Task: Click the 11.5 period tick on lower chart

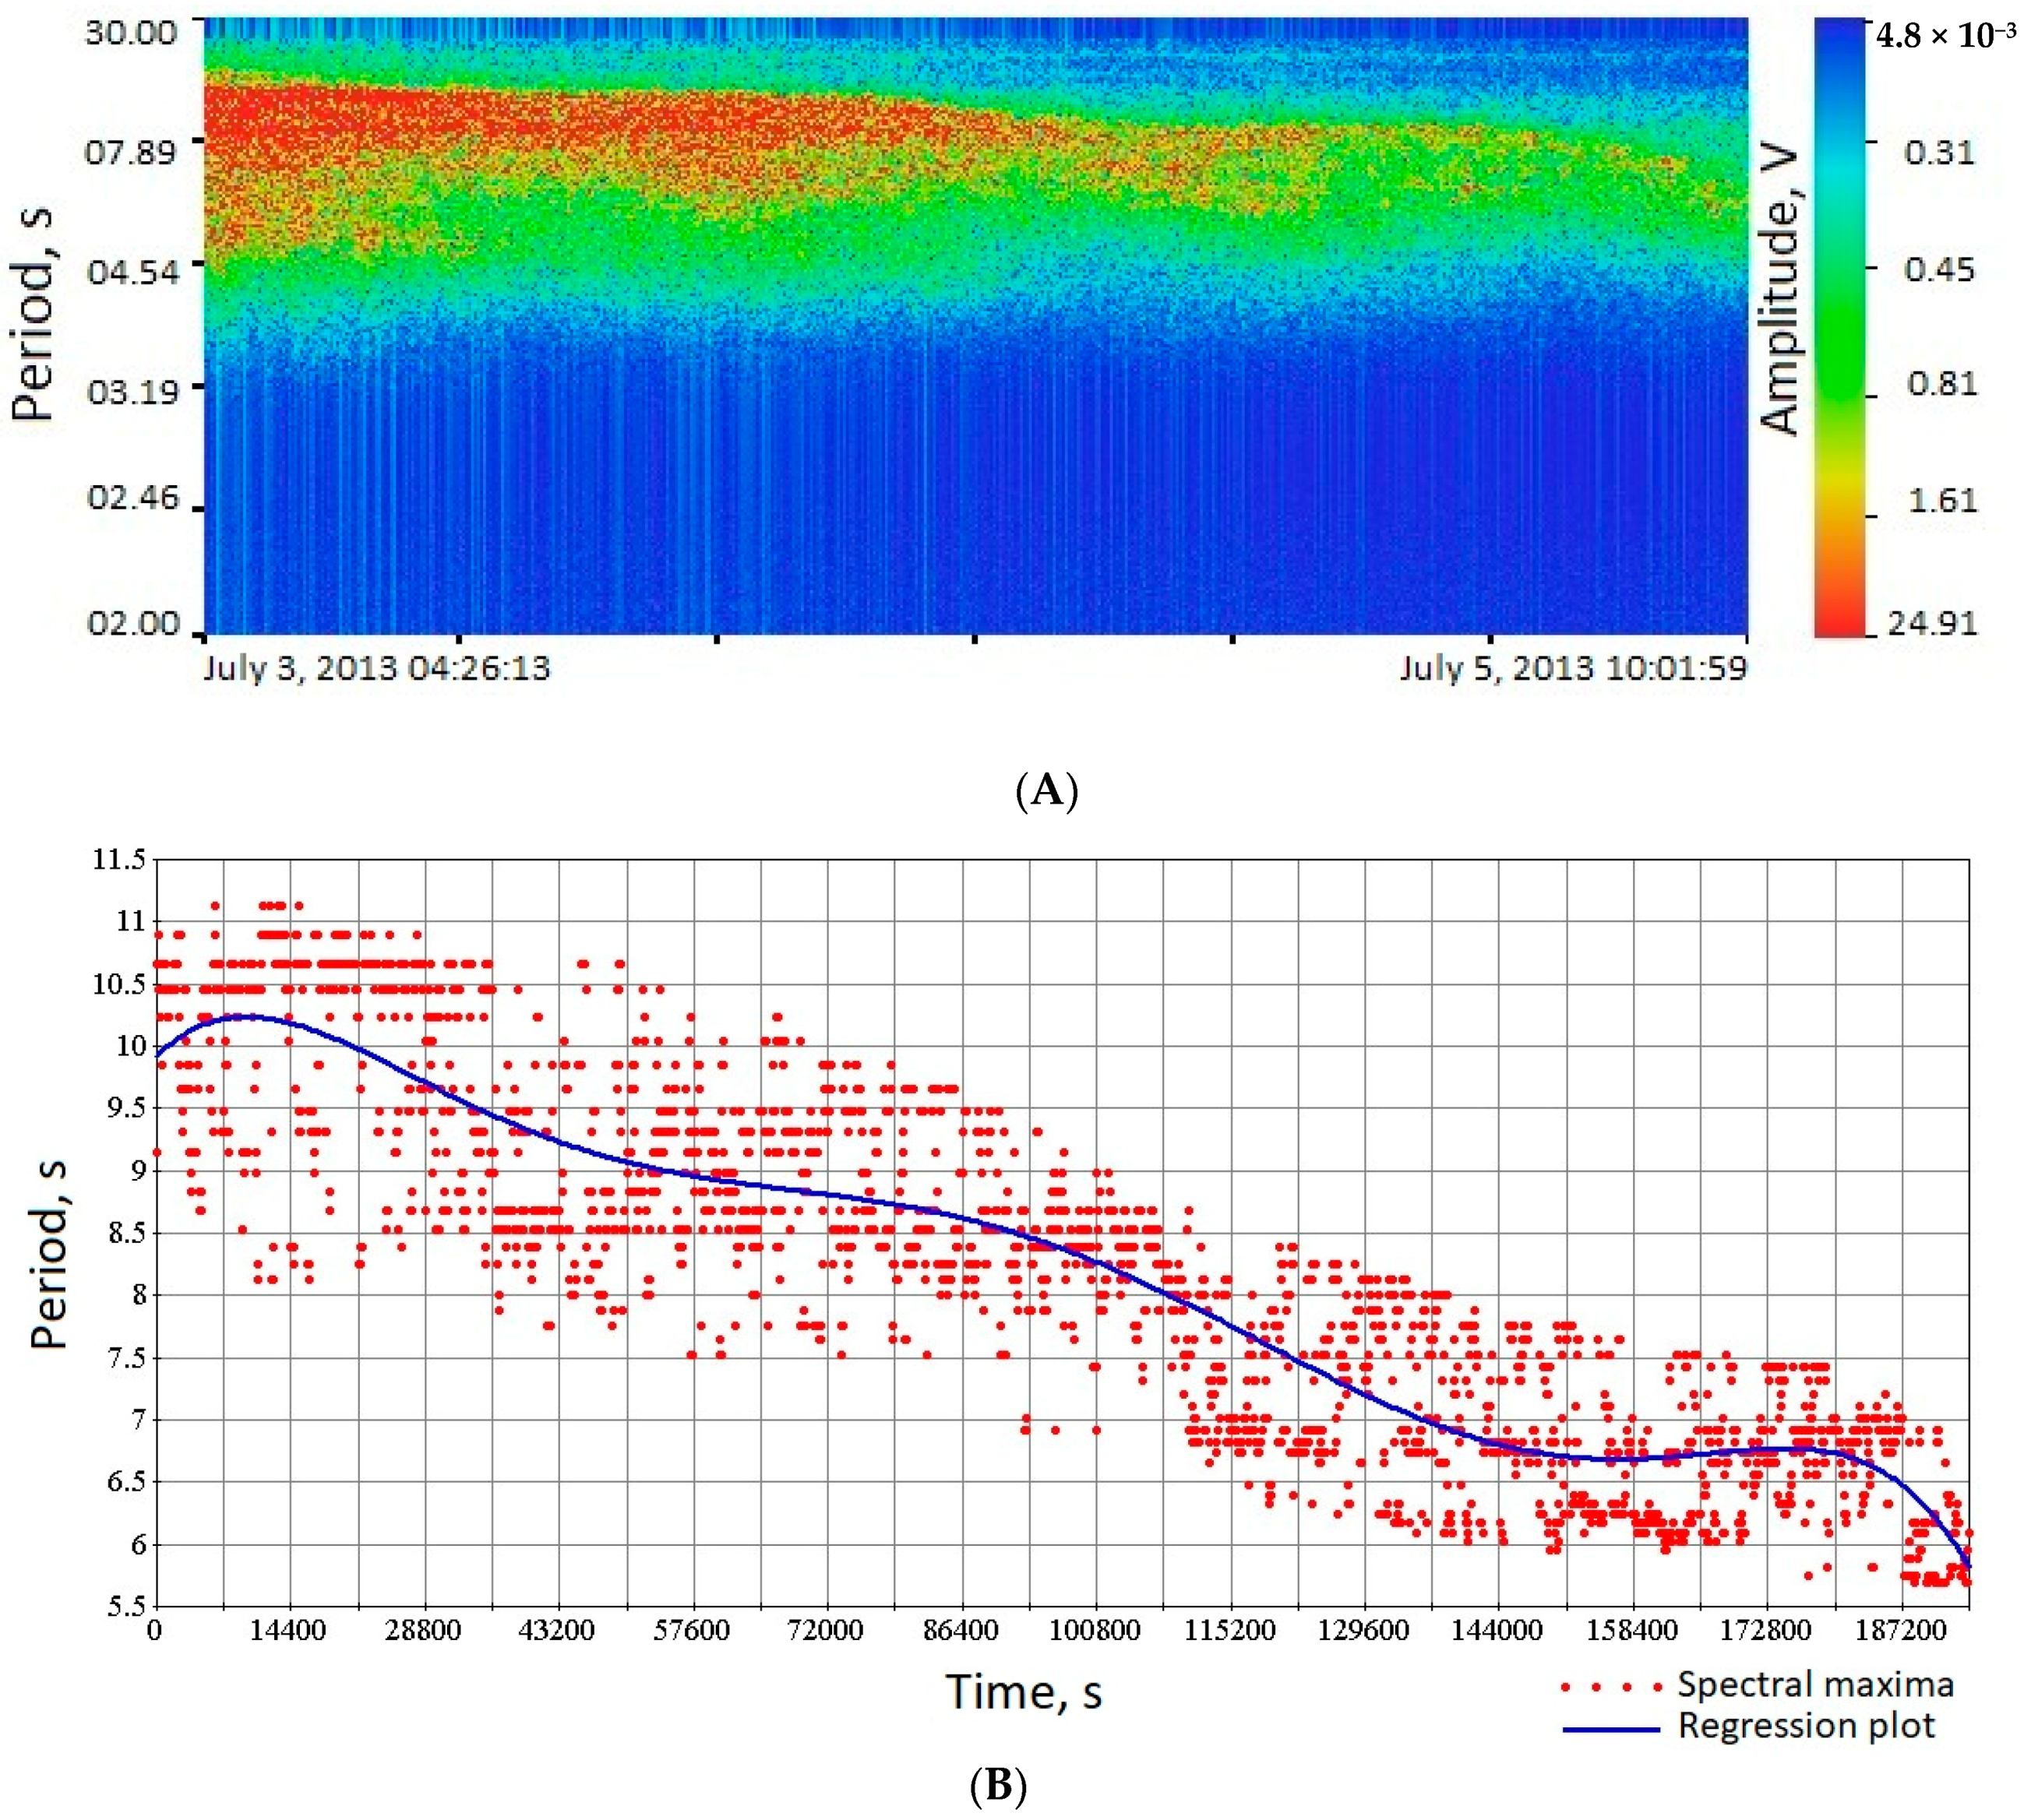Action: pos(119,859)
